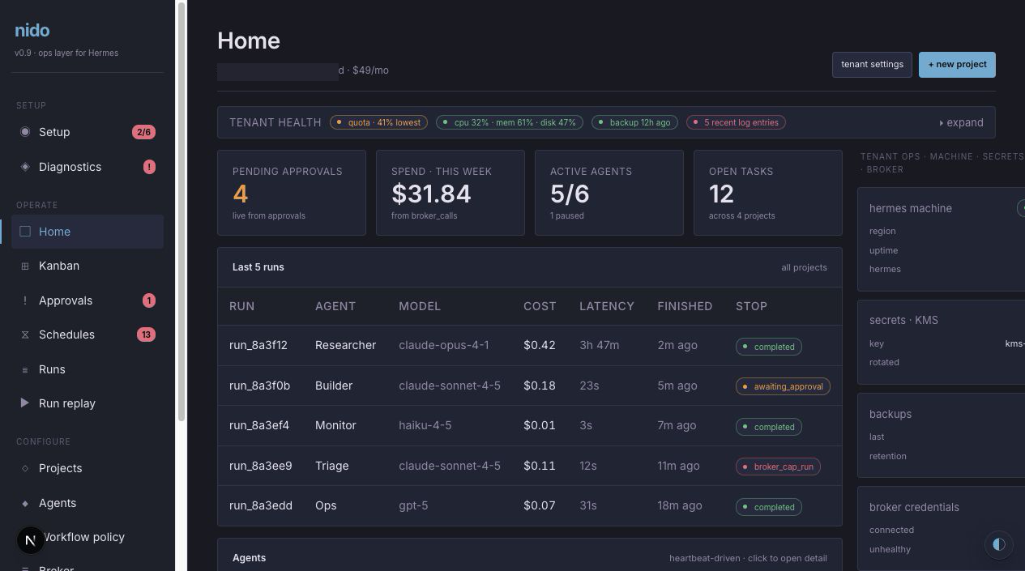
Task: Click the COST column header
Action: coord(540,306)
